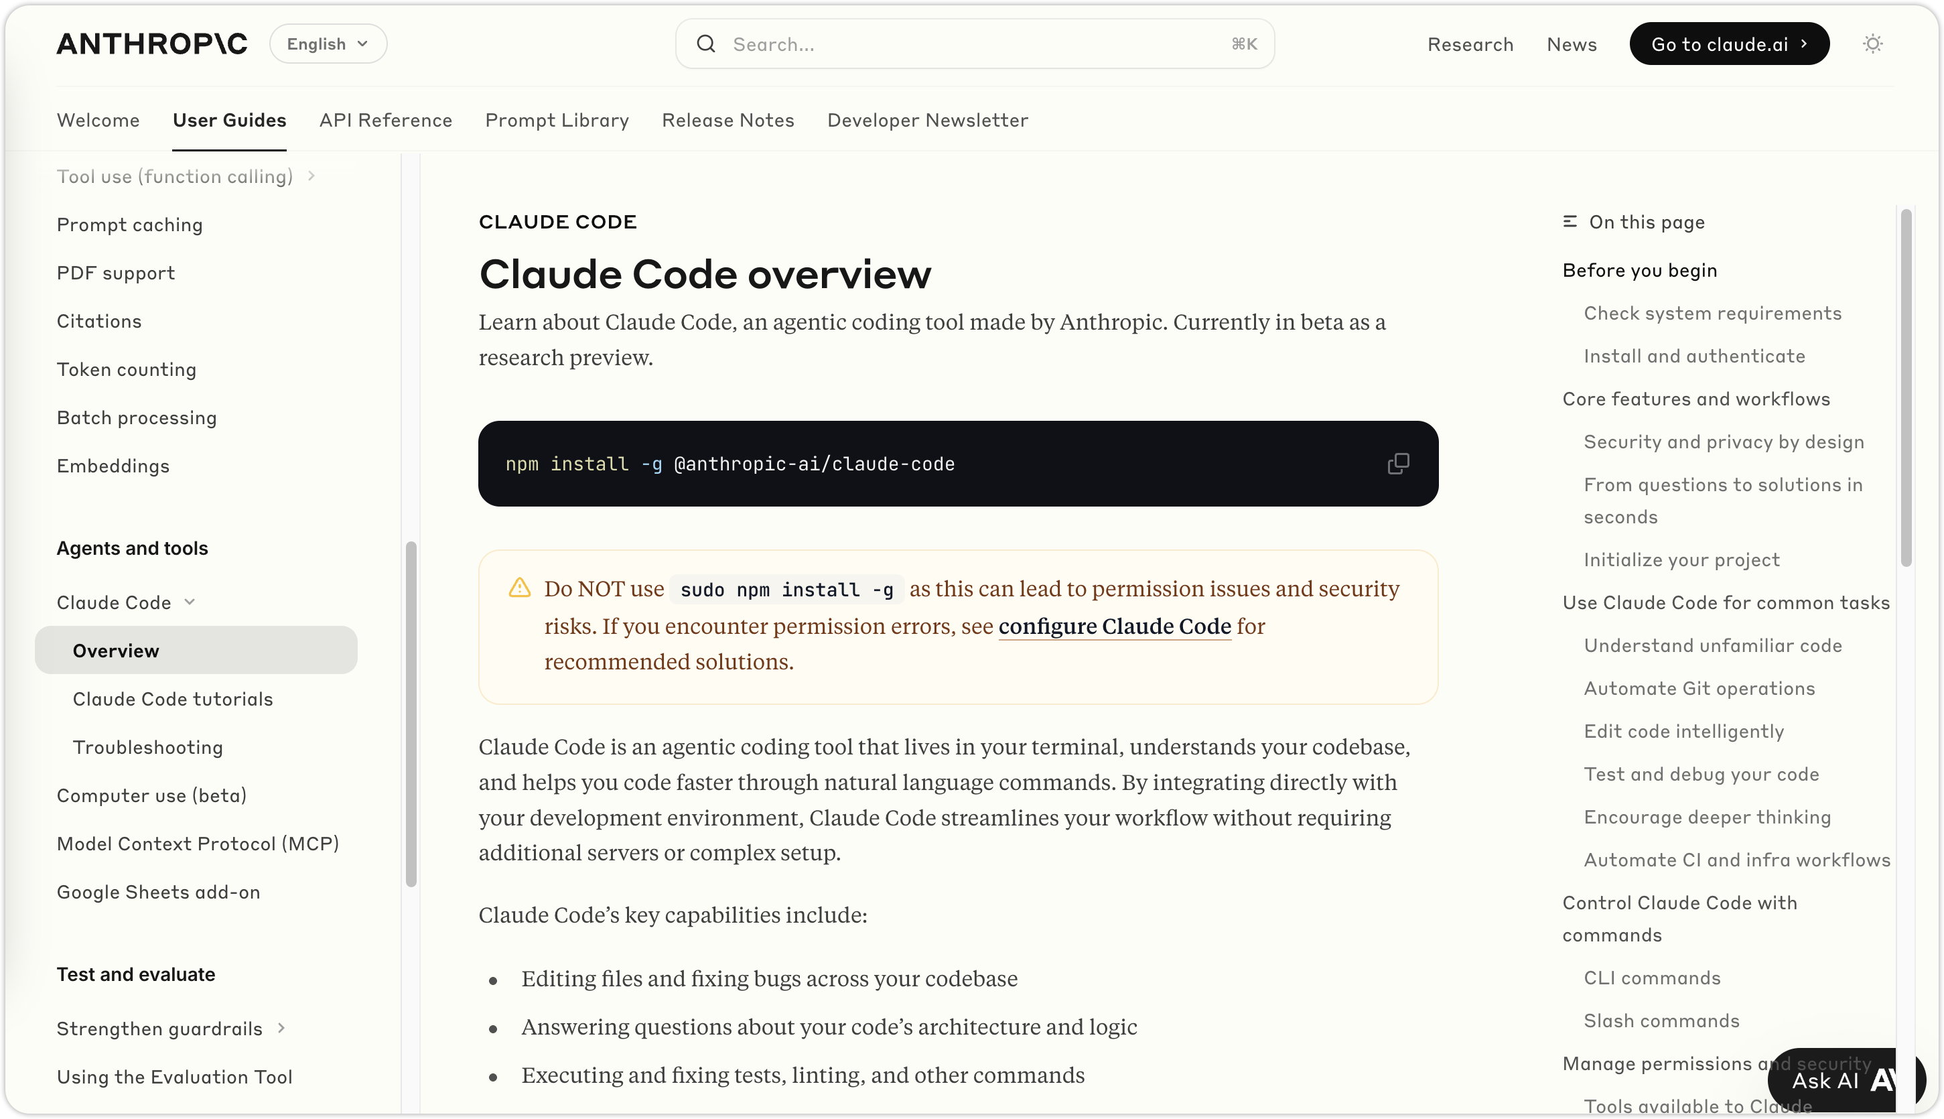This screenshot has width=1944, height=1119.
Task: Open Claude Code tutorials in sidebar
Action: (x=173, y=699)
